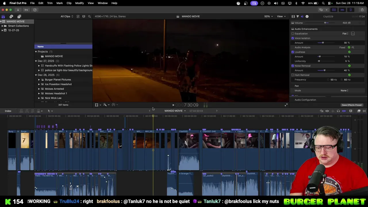Adjust the Volume slider
This screenshot has height=207, width=368.
325,23
